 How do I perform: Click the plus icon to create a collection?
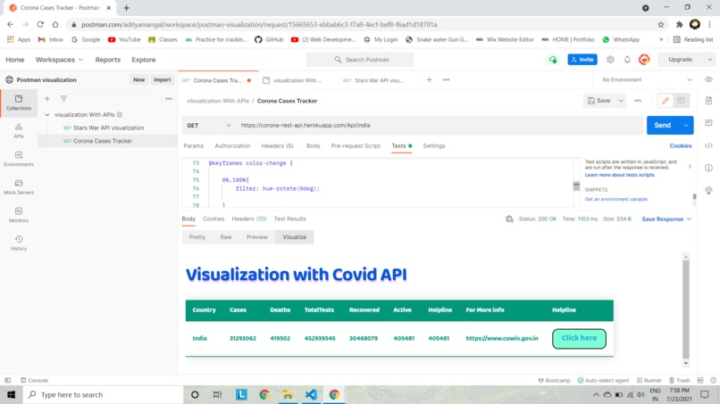[x=46, y=99]
